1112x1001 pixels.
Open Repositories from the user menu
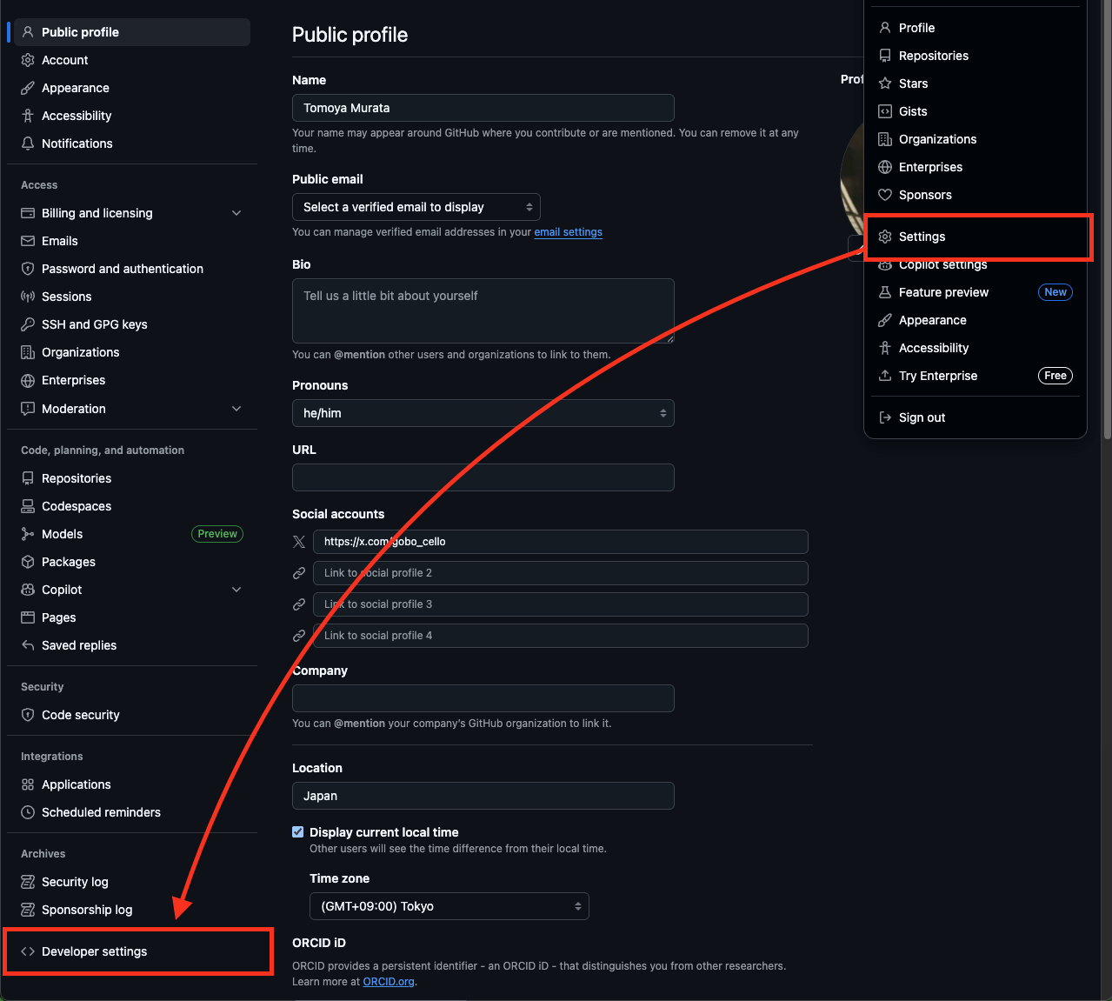pos(975,56)
